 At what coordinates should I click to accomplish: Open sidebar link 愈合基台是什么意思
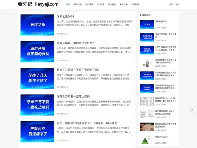pyautogui.click(x=166, y=61)
